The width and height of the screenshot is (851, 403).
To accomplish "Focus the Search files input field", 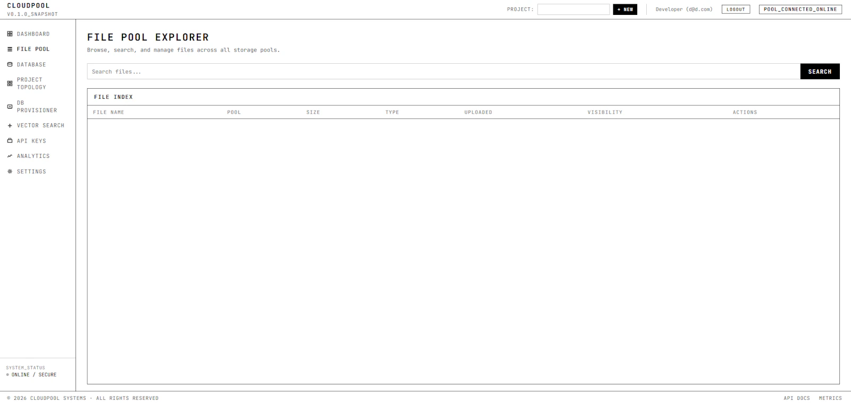I will (444, 71).
